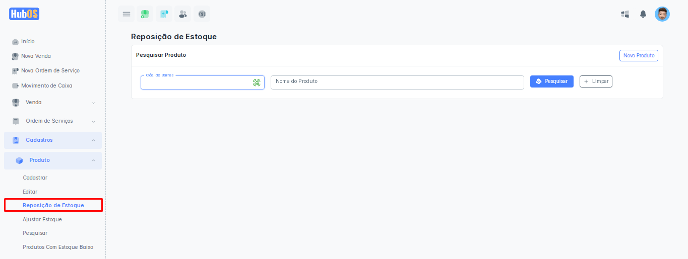The image size is (688, 259).
Task: Toggle the hamburger menu in top toolbar
Action: point(127,14)
